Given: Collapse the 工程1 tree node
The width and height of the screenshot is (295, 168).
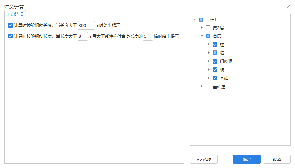Looking at the screenshot, I should [x=195, y=19].
